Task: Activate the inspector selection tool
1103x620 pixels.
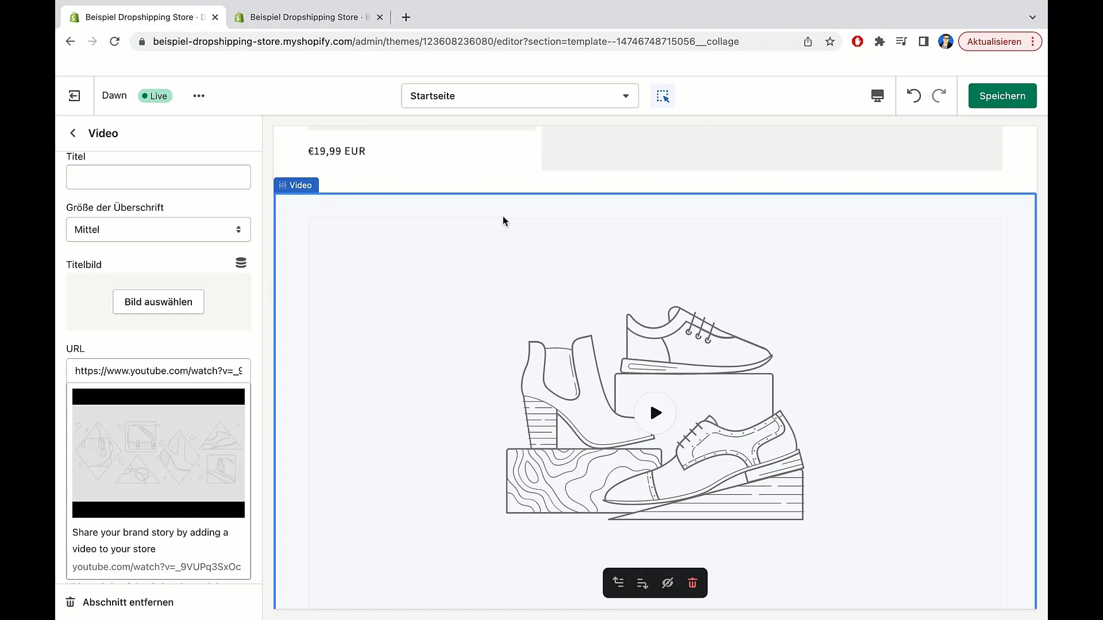Action: pos(662,96)
